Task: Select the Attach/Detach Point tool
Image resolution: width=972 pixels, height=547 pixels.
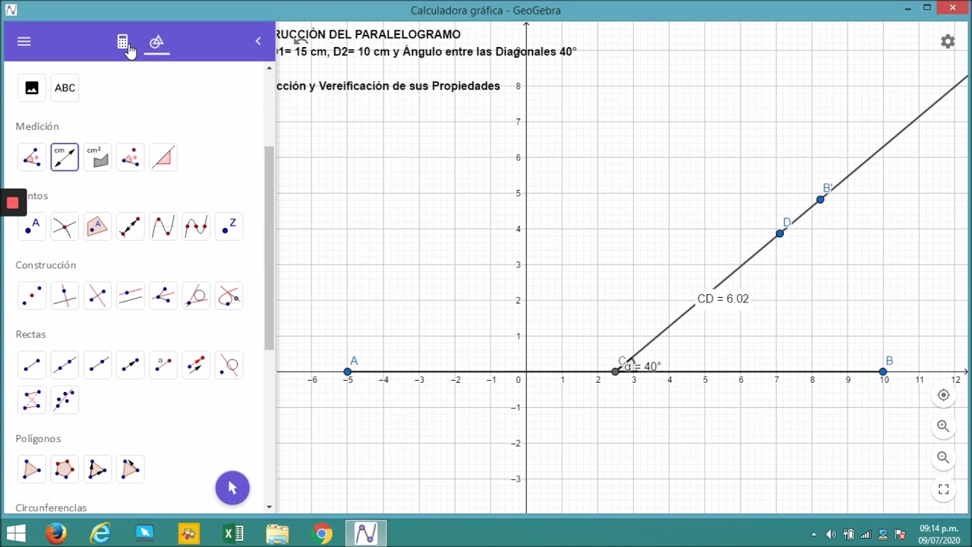Action: coord(130,226)
